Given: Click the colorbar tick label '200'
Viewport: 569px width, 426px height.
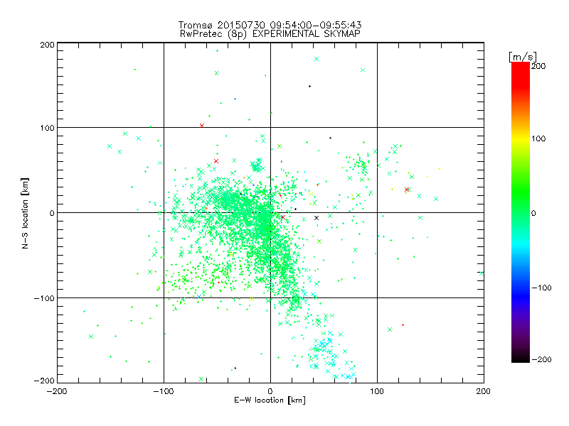Looking at the screenshot, I should 538,66.
